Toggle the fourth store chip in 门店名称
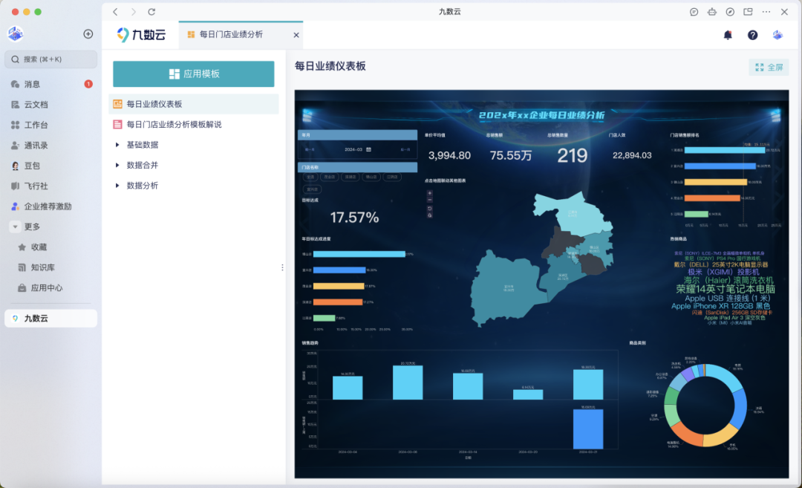The image size is (802, 488). click(x=371, y=177)
